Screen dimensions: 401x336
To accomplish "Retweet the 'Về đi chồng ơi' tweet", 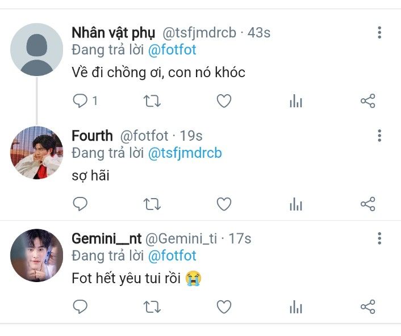I will click(x=152, y=100).
